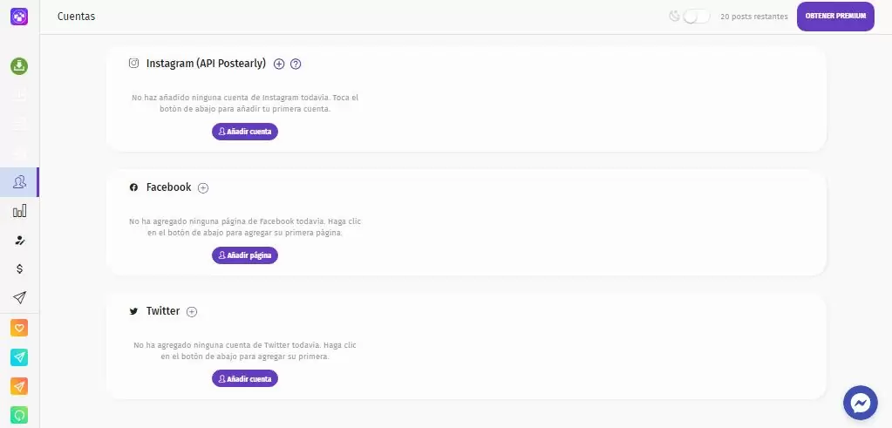Click the plus icon next to Instagram heading

(x=279, y=65)
